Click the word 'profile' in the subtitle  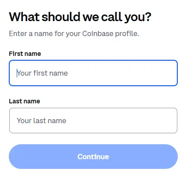[x=126, y=34]
